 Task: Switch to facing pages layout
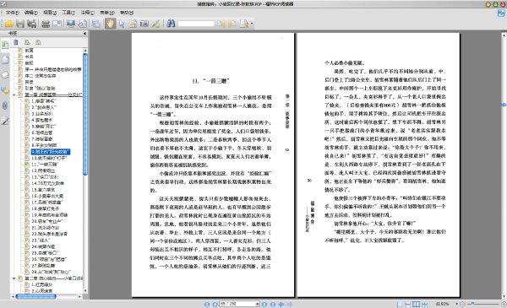coord(416,304)
